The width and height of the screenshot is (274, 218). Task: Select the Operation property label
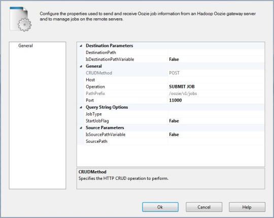pyautogui.click(x=95, y=86)
